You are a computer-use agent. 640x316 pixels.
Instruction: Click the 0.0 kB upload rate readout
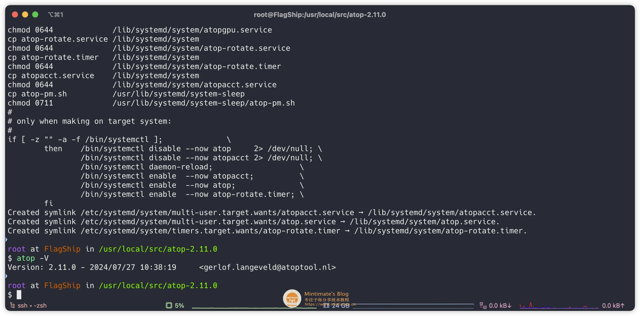point(613,306)
